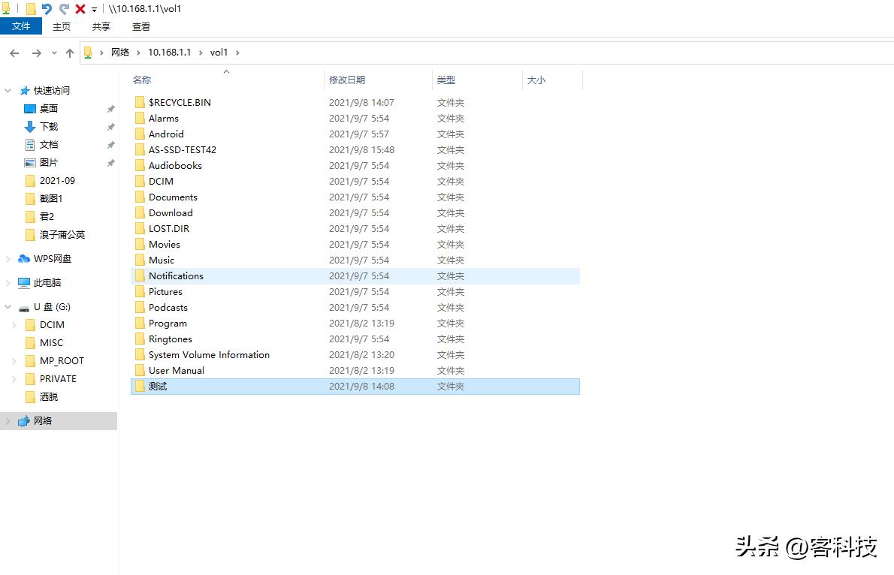Click the red X delete icon
This screenshot has width=894, height=575.
click(80, 9)
